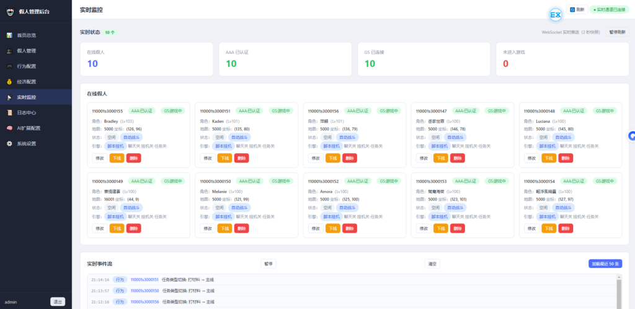Viewport: 635px width, 309px height.
Task: Click 下线 on card 110001s3000154
Action: tap(549, 228)
